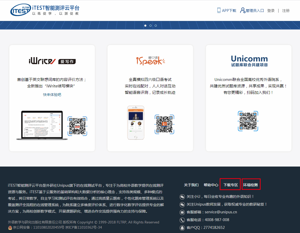300x233 pixels.
Task: Open 环境检测 environment check
Action: click(x=250, y=185)
